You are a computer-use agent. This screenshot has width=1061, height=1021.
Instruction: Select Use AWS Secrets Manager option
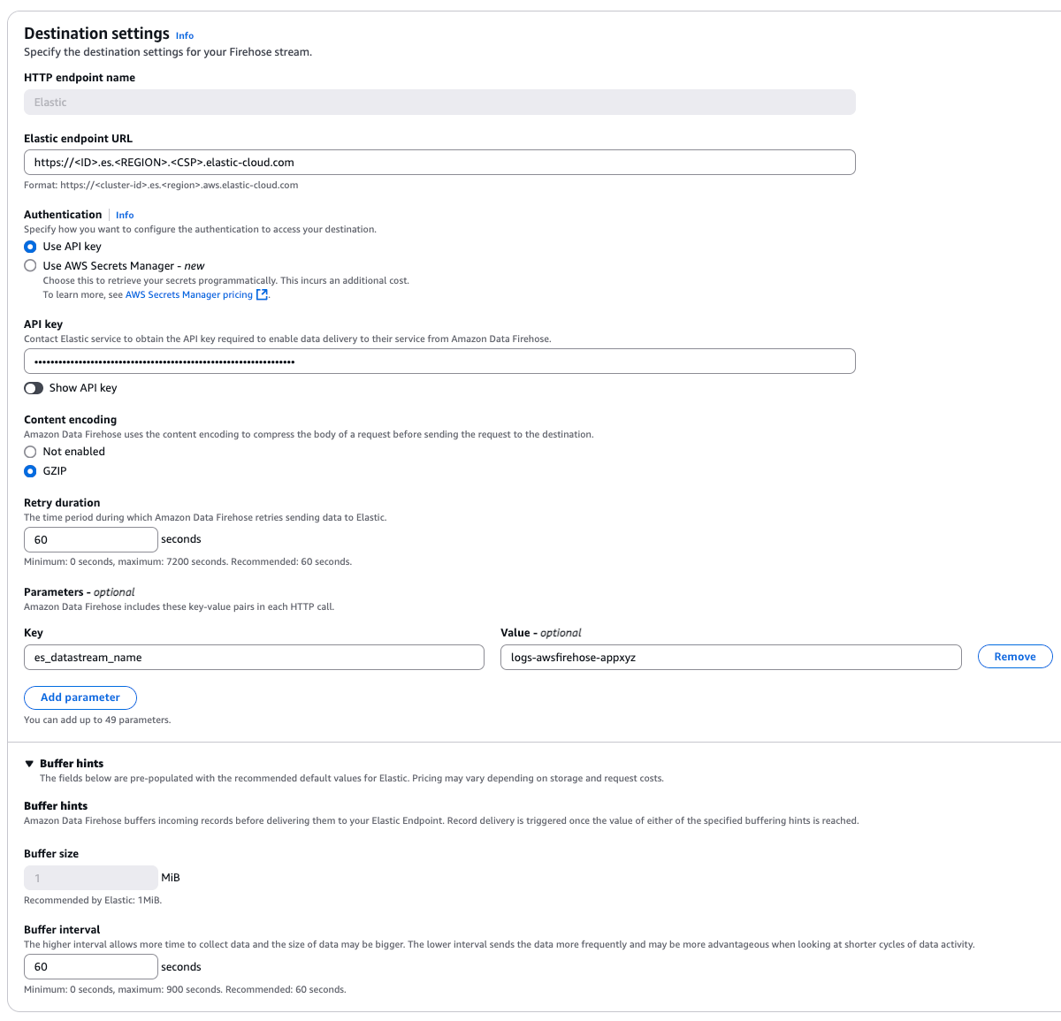click(30, 266)
